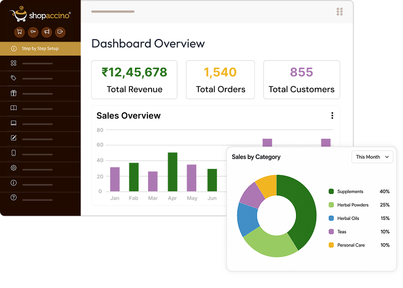Open the help question-mark sidebar icon

[14, 198]
